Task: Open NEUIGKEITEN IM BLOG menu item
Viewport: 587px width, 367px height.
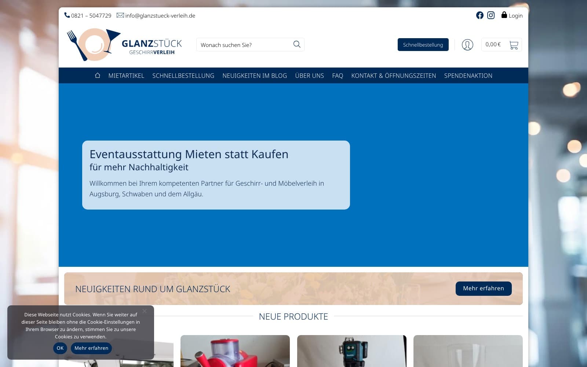Action: point(255,76)
